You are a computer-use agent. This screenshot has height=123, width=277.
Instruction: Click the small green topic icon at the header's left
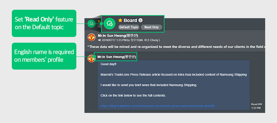(x=91, y=24)
